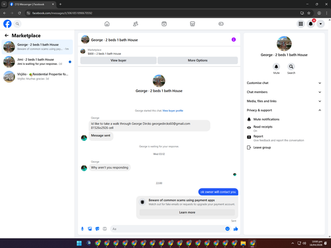Click walk through message with email address
Viewport: 331px width, 248px height.
[x=150, y=126]
